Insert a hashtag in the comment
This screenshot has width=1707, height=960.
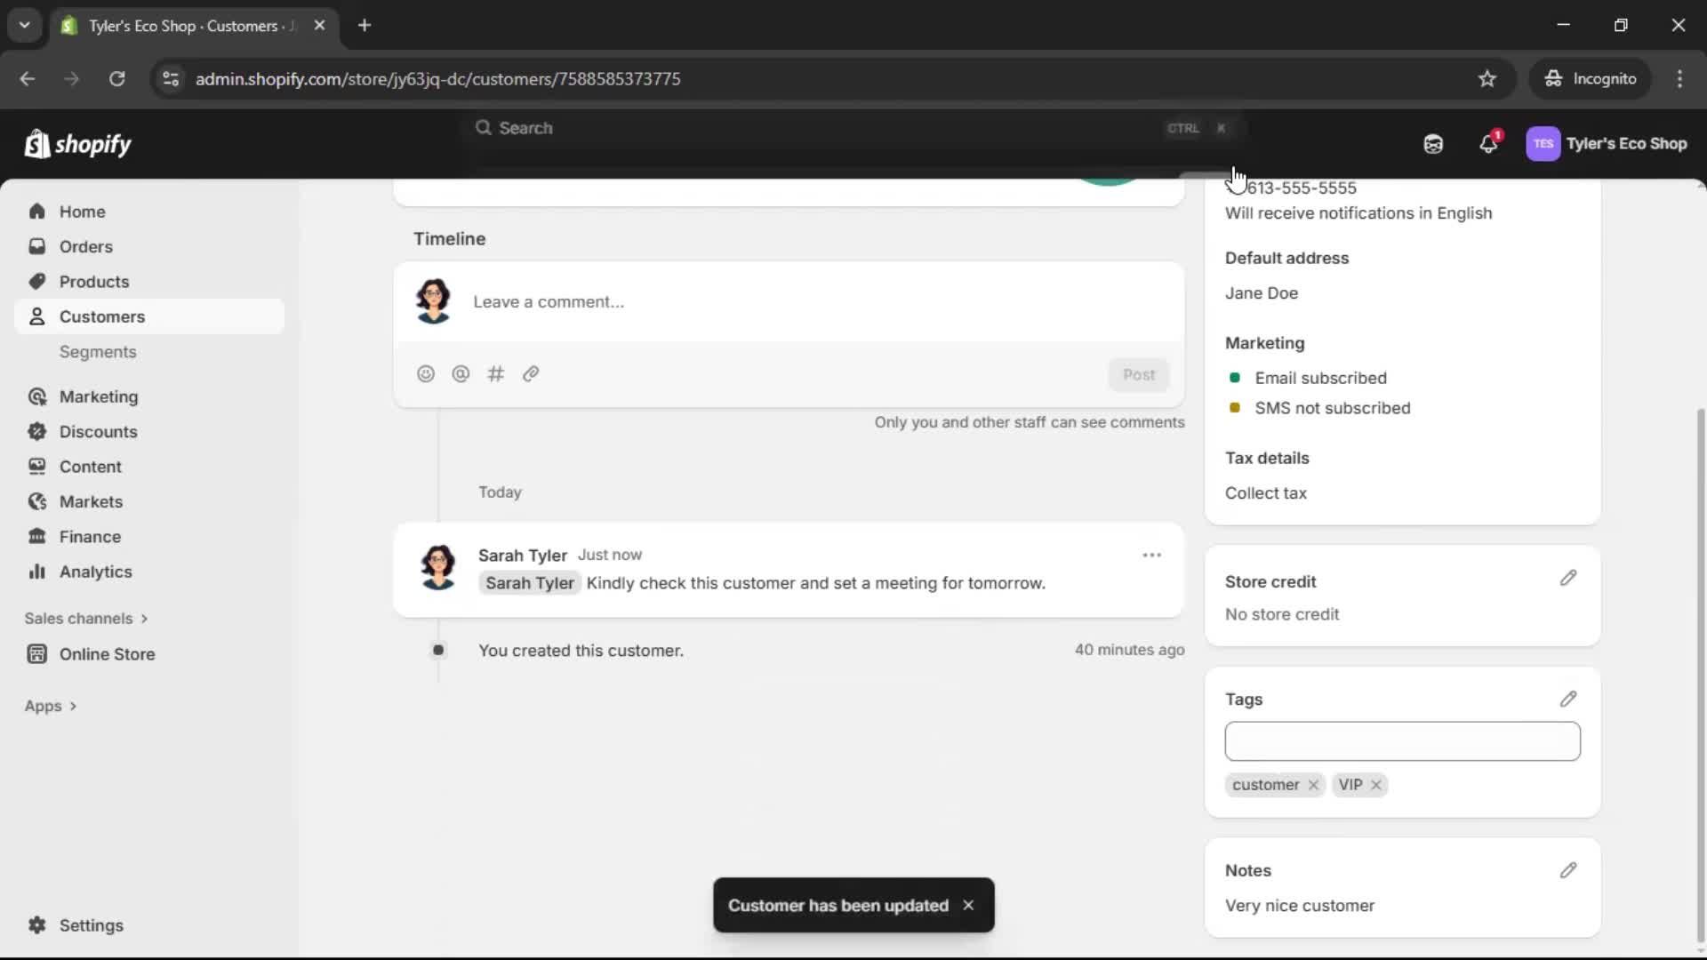[x=496, y=373]
